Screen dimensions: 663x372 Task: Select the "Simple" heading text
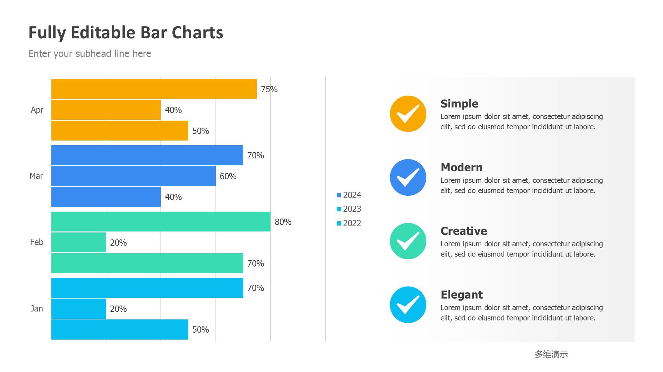point(459,104)
